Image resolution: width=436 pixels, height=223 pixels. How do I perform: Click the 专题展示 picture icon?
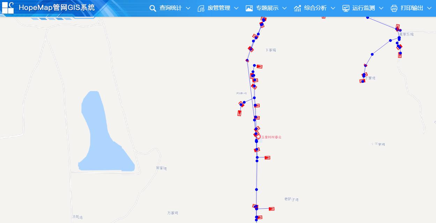click(249, 8)
